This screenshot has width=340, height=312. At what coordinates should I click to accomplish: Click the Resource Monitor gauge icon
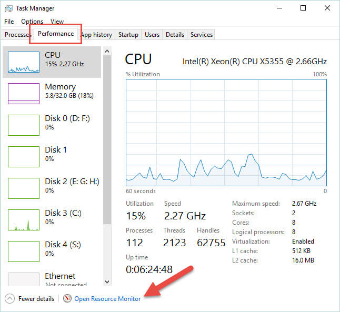tap(67, 298)
